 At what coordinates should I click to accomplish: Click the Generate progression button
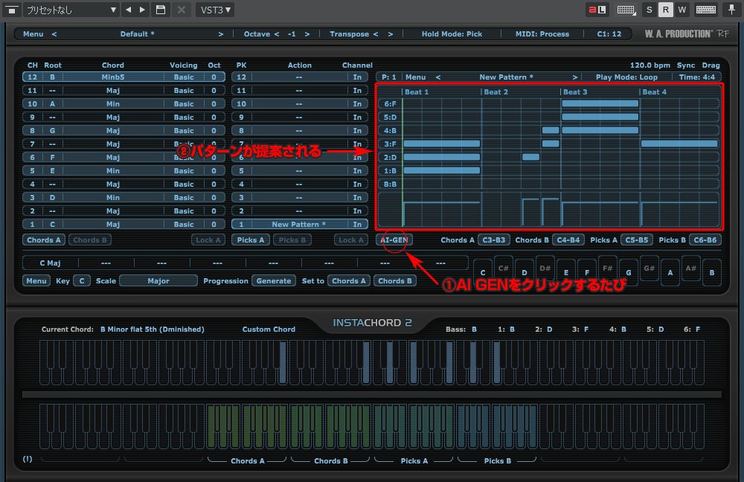[x=274, y=281]
